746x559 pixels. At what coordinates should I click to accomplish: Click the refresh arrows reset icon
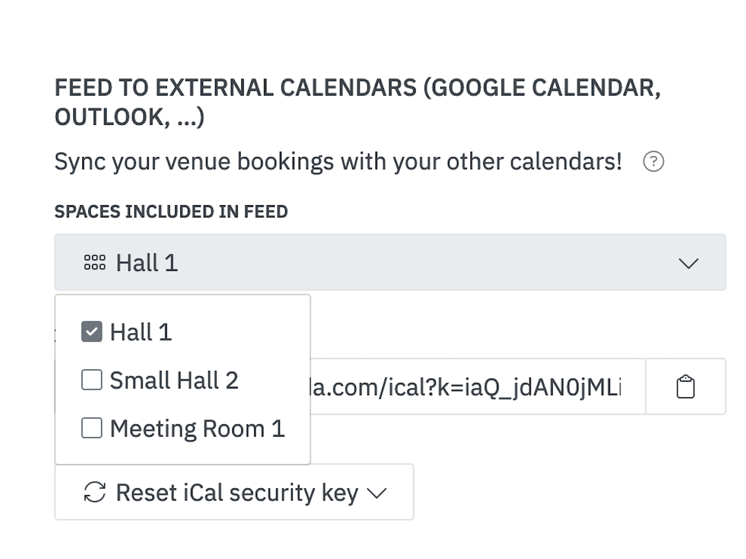[94, 492]
